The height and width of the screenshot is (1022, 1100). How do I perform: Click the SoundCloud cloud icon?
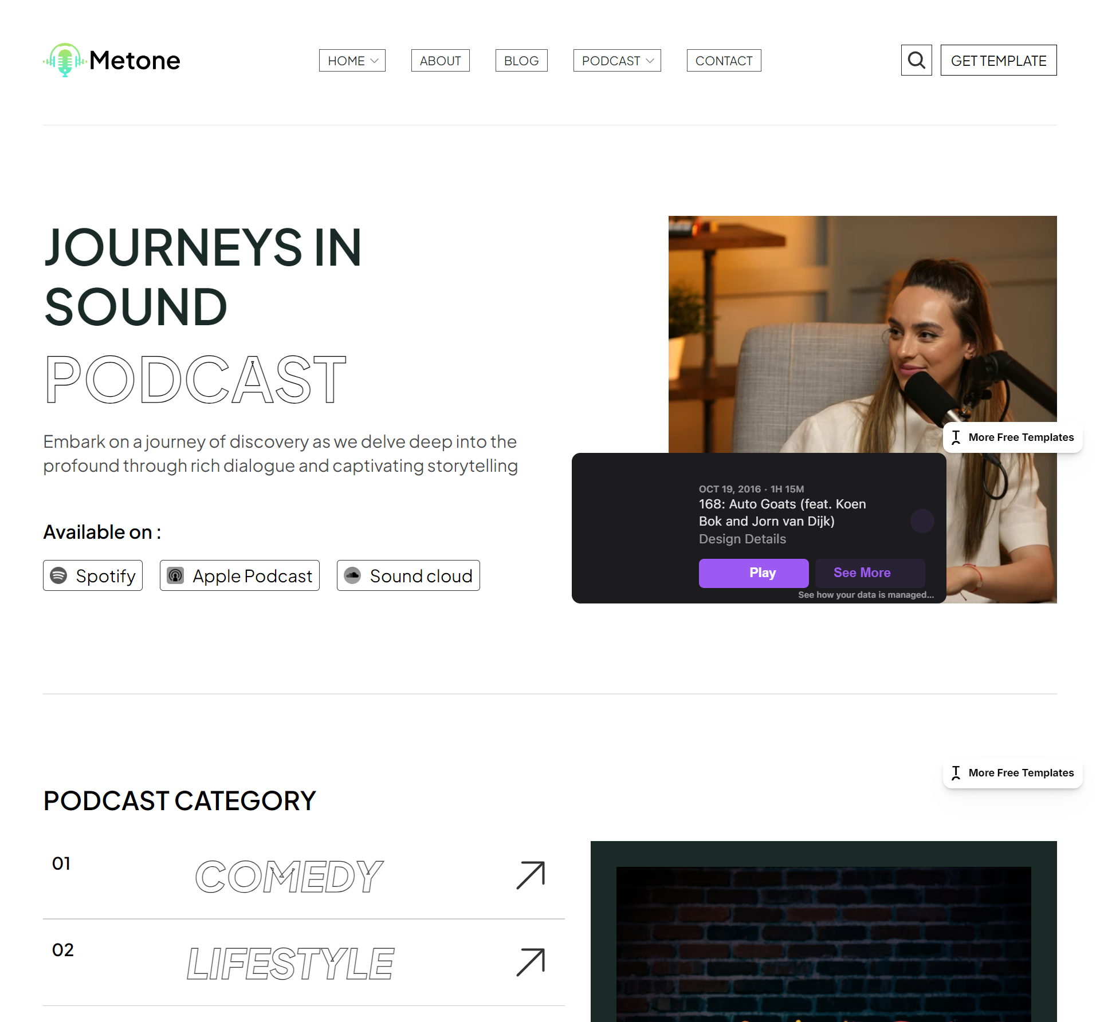click(352, 575)
